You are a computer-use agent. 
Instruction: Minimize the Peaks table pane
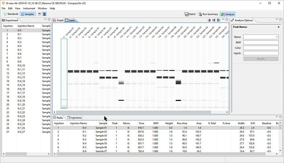(x=277, y=117)
